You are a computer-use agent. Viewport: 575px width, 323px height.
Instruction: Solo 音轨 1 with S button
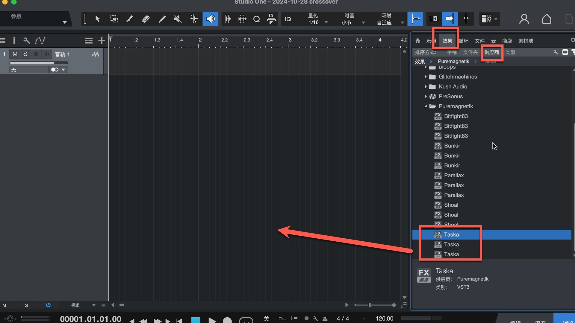click(x=25, y=54)
